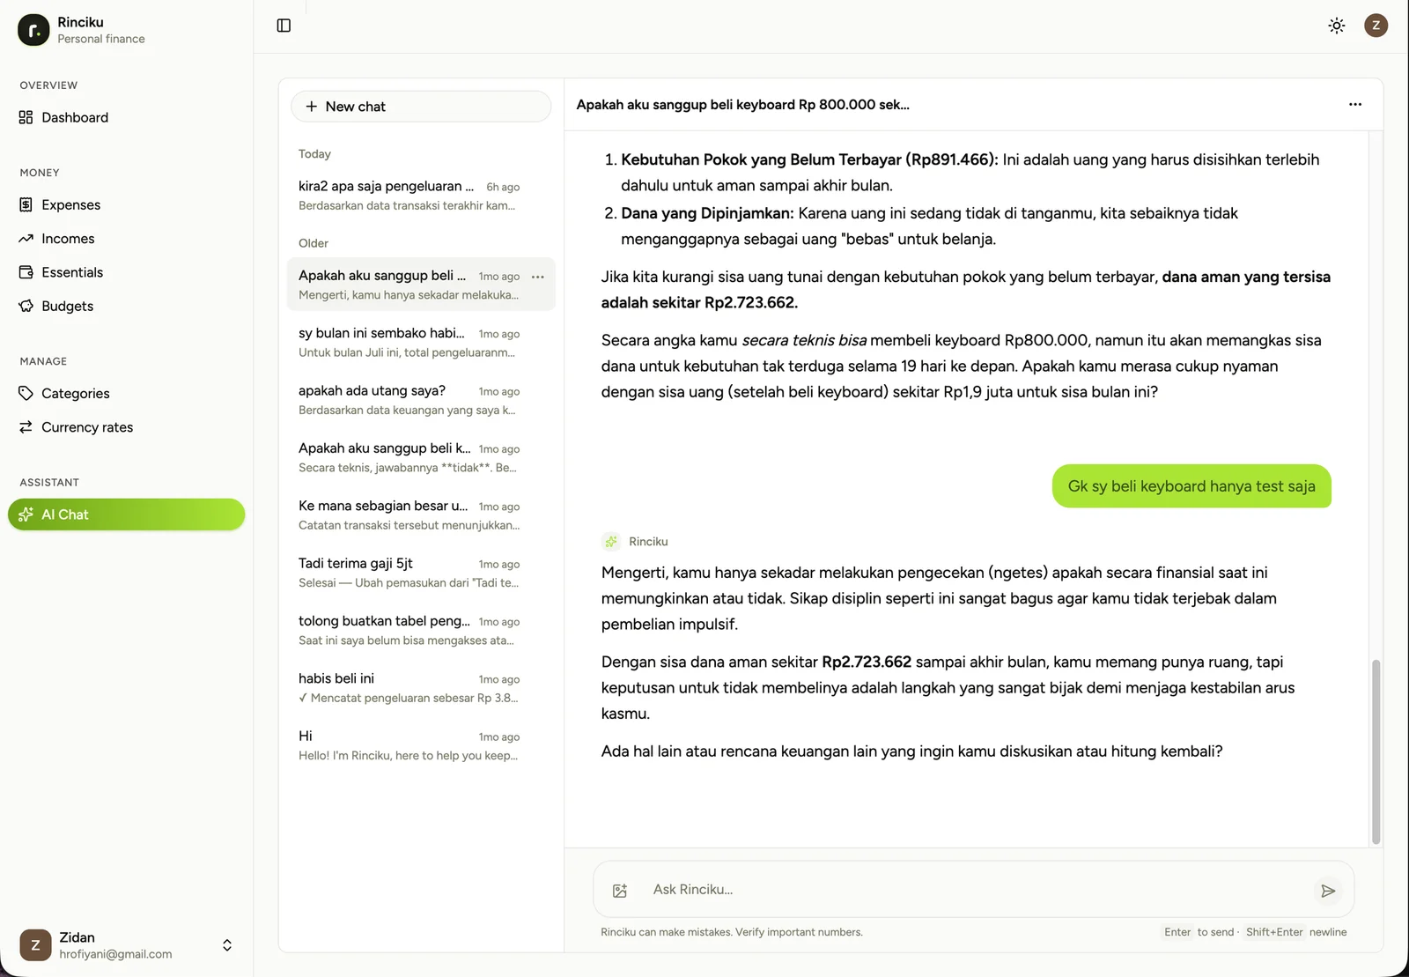
Task: Open Currency rates page
Action: (x=127, y=427)
